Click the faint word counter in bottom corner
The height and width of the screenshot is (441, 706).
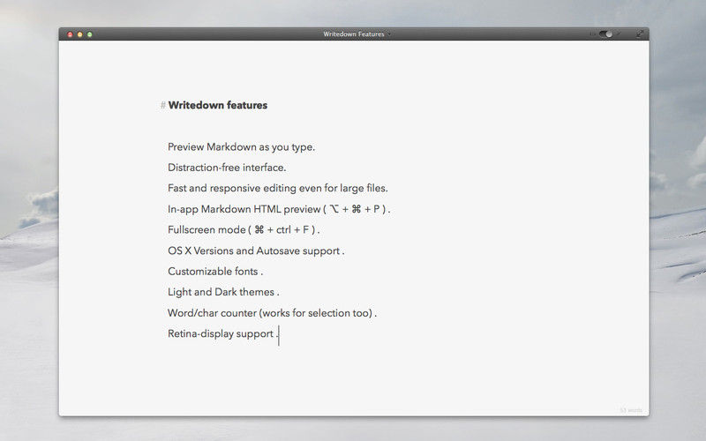pos(631,410)
